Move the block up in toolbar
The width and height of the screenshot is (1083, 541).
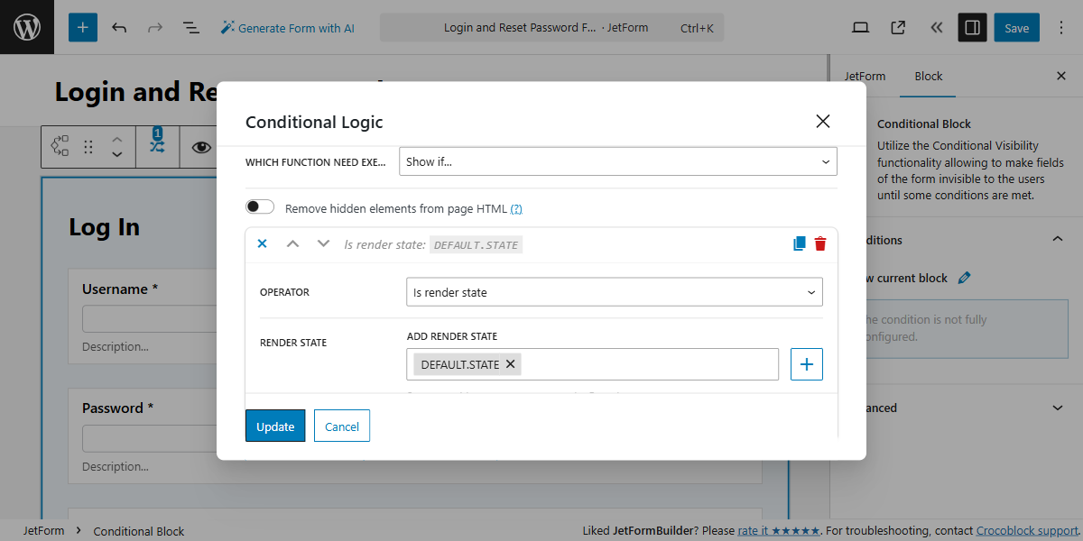point(116,139)
